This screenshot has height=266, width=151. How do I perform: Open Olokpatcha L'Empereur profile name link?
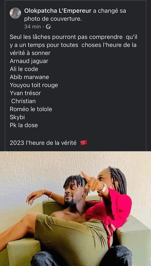pyautogui.click(x=58, y=11)
